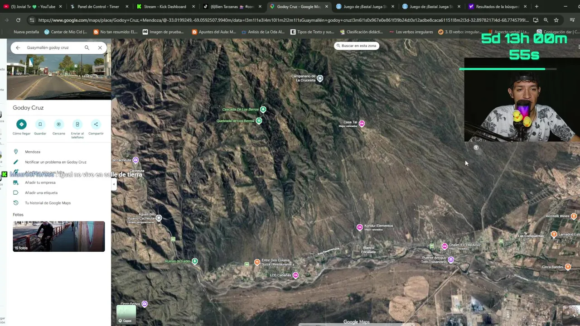Open the Apuntes del Aula bookmark
580x326 pixels.
[214, 32]
